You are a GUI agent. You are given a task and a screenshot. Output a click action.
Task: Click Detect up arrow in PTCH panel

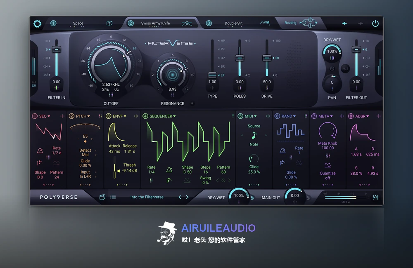[x=96, y=150]
